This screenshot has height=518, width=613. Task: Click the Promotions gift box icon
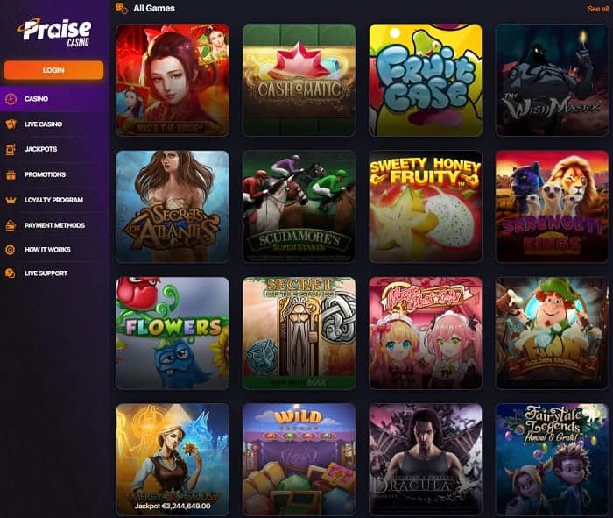coord(11,174)
